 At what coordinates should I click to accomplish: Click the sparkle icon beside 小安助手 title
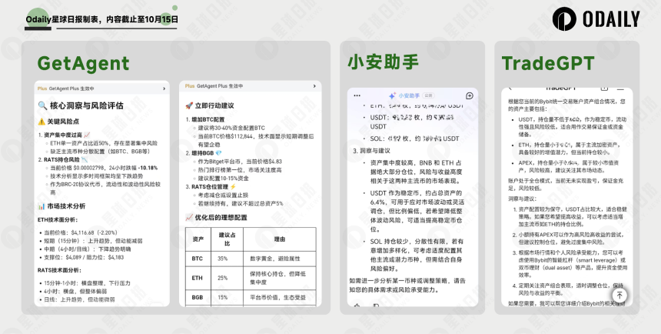click(x=391, y=95)
